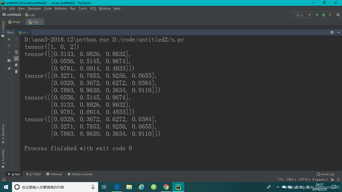This screenshot has width=342, height=192.
Task: Open the Help menu
Action: 117,8
